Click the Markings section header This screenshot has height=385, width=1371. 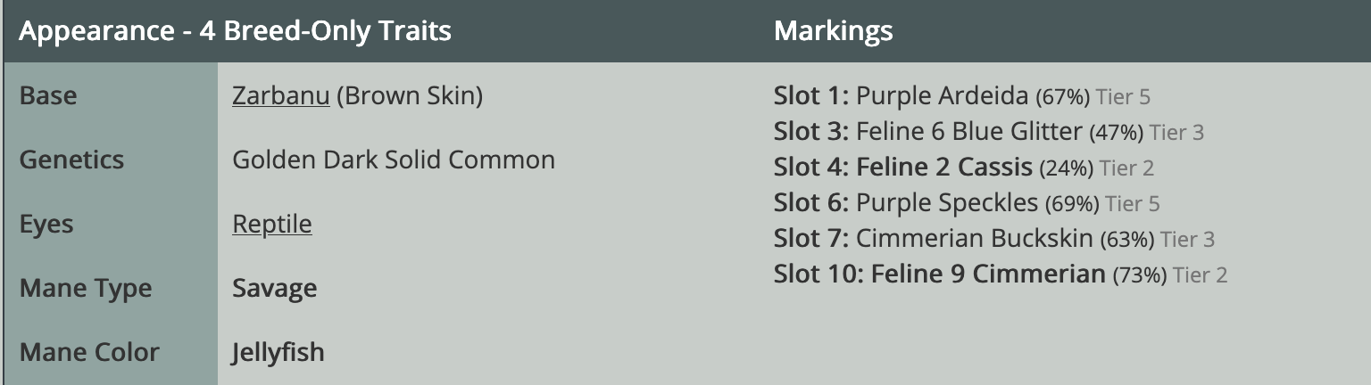click(x=833, y=31)
